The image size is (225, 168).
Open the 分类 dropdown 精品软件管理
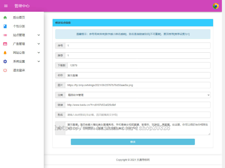137,95
